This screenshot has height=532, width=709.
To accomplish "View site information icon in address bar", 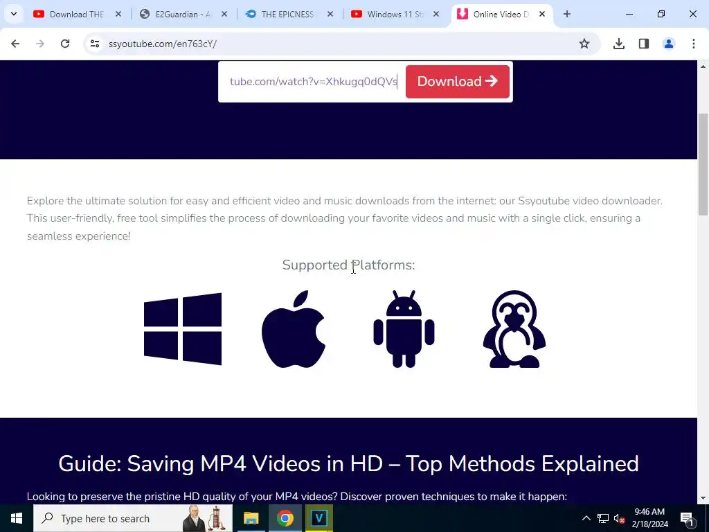I will pyautogui.click(x=94, y=44).
